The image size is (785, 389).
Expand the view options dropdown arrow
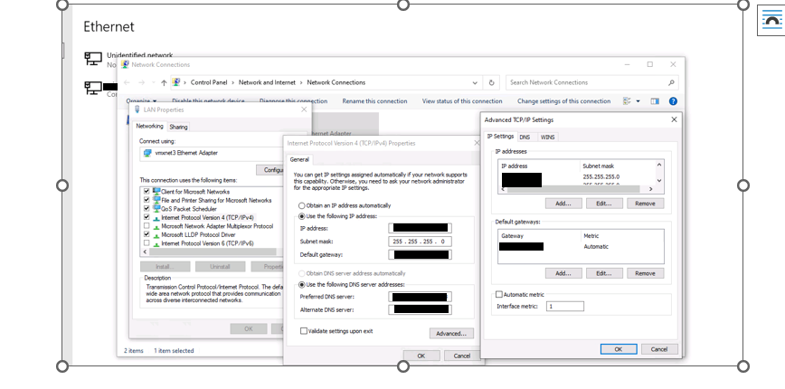pyautogui.click(x=638, y=101)
